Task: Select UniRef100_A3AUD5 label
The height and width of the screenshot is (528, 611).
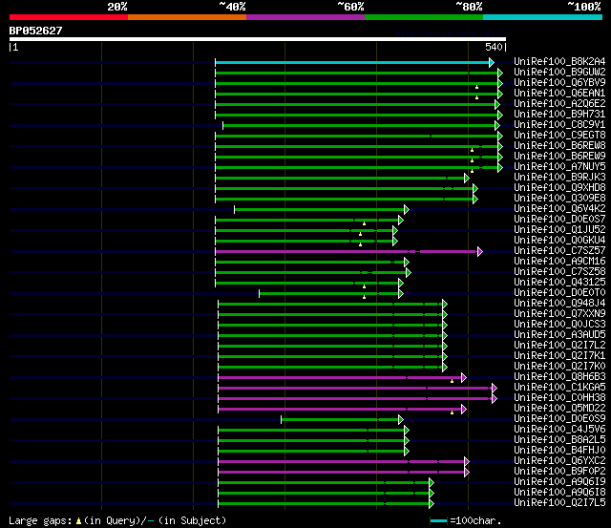Action: pos(559,335)
